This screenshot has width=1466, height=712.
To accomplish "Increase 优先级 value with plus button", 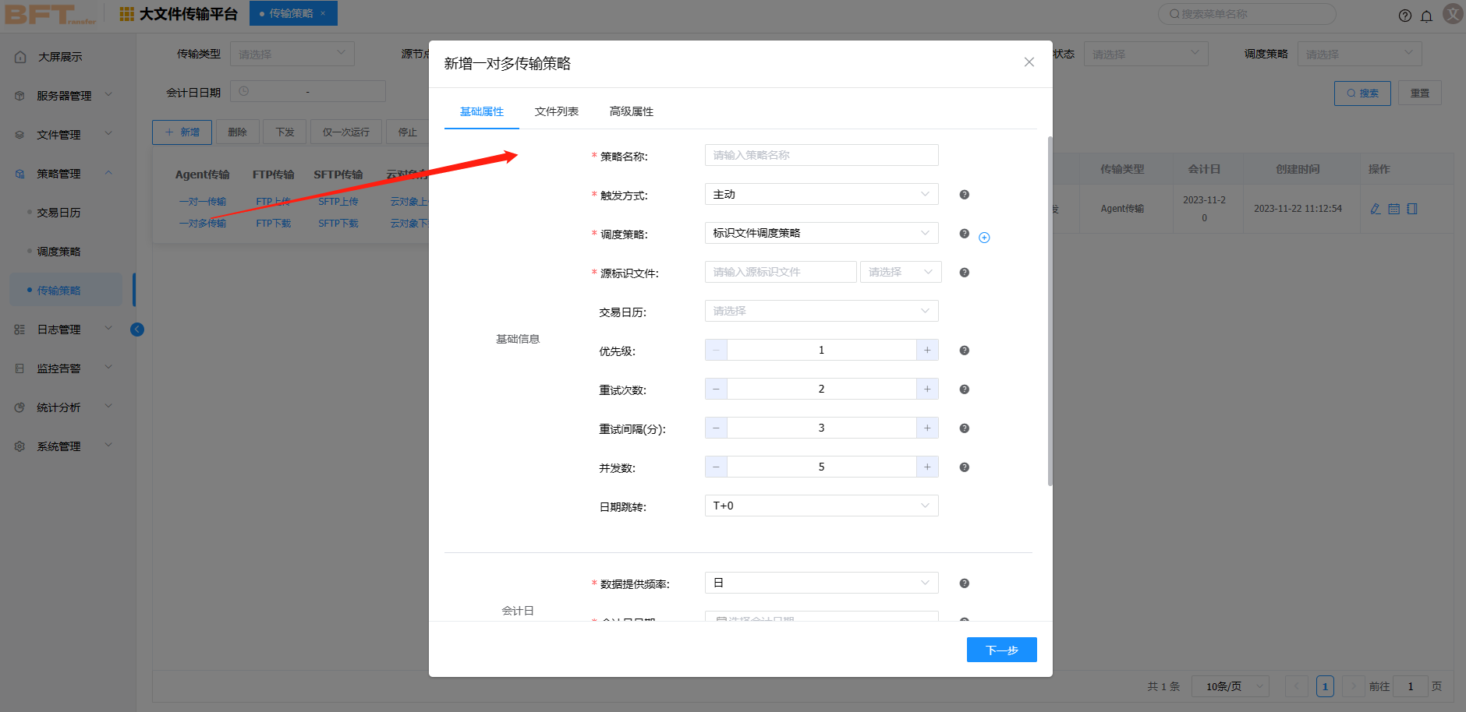I will click(927, 351).
